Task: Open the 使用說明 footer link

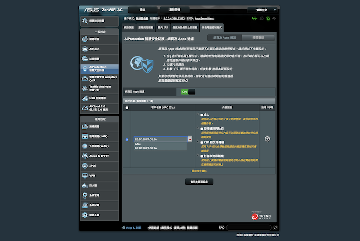Action: (154, 228)
